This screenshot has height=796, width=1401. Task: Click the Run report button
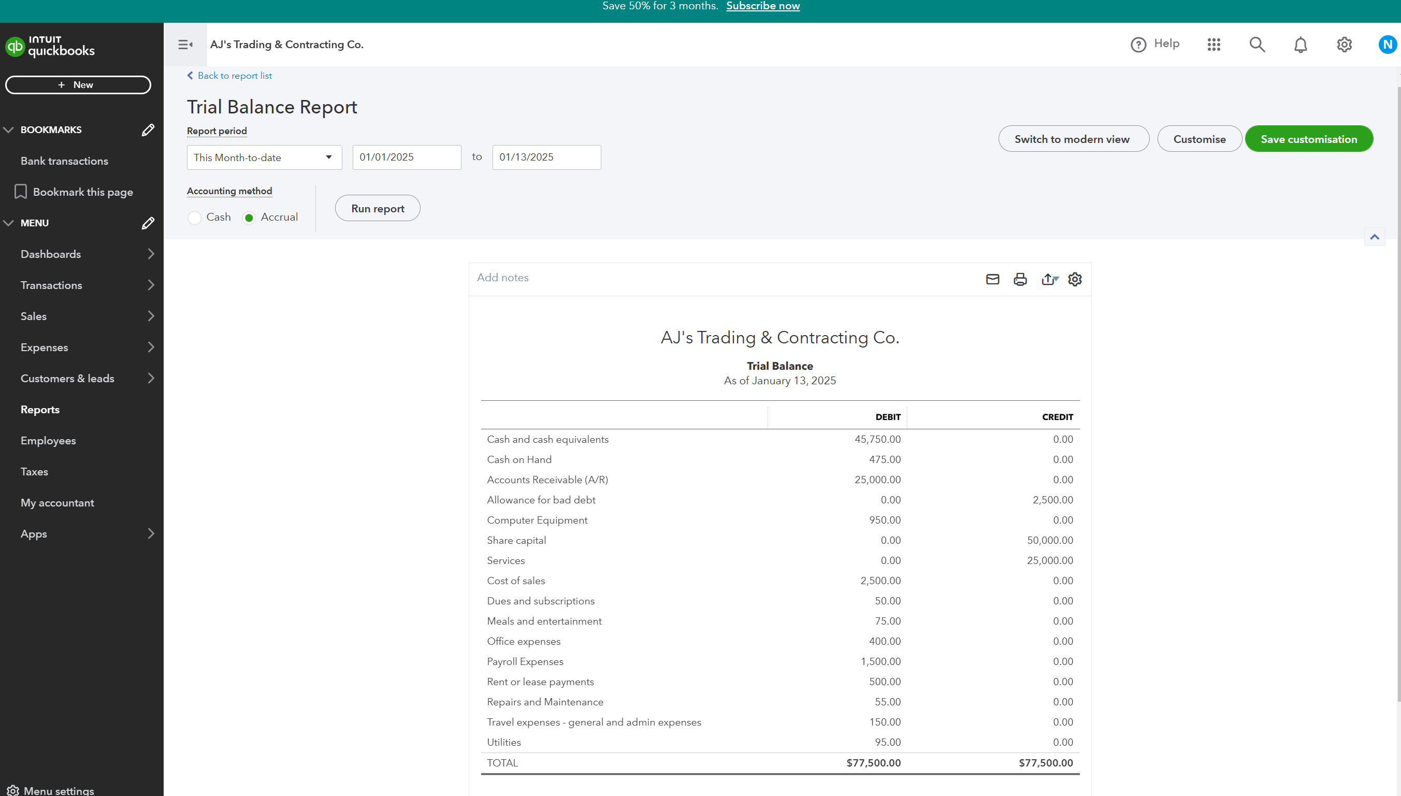point(377,208)
